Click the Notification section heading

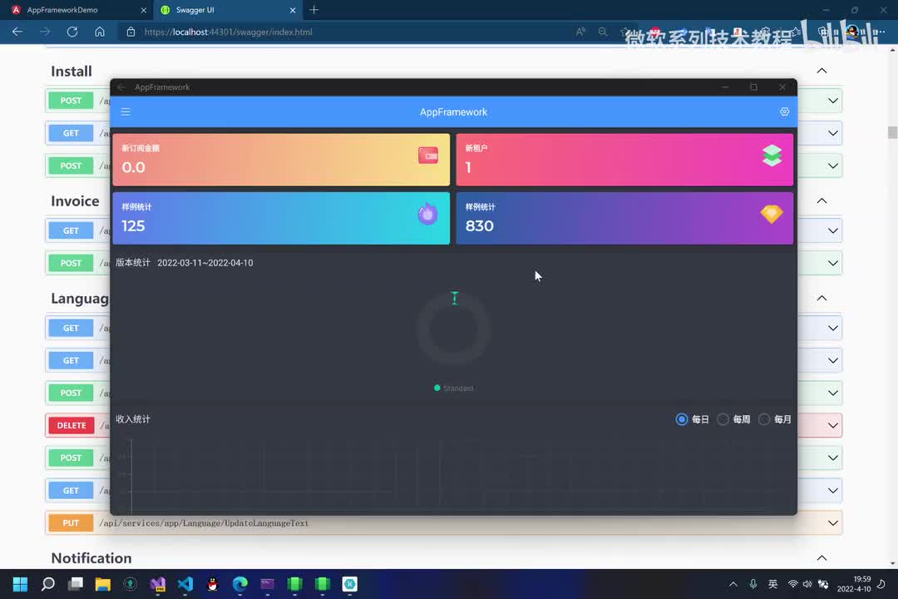(91, 557)
